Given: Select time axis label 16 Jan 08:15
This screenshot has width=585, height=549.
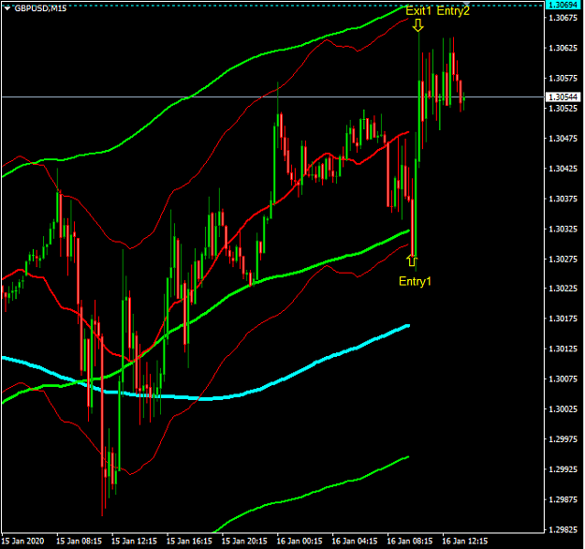Looking at the screenshot, I should coord(410,542).
